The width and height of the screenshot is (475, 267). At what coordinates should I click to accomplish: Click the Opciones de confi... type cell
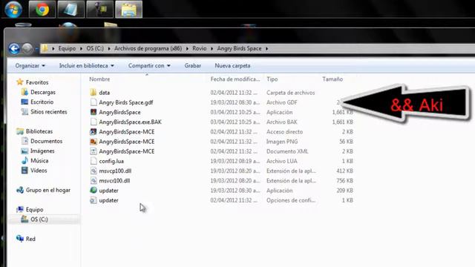click(291, 200)
